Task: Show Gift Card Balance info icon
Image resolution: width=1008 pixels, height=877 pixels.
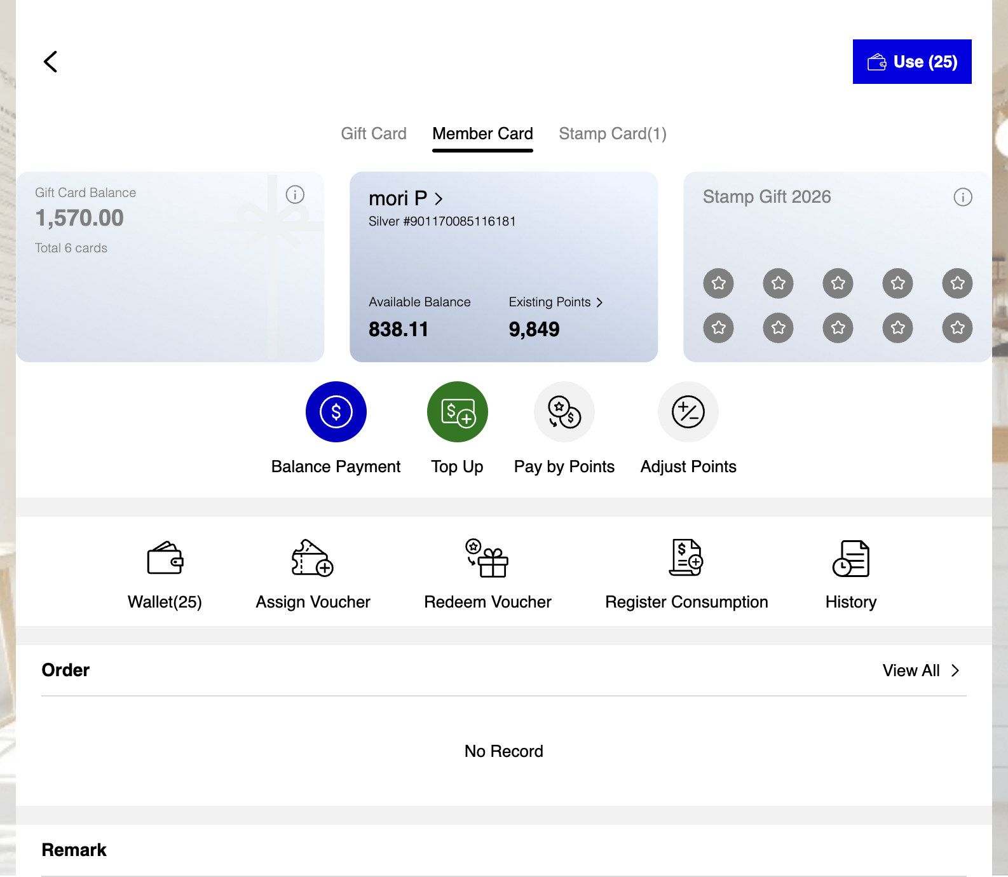Action: click(295, 194)
